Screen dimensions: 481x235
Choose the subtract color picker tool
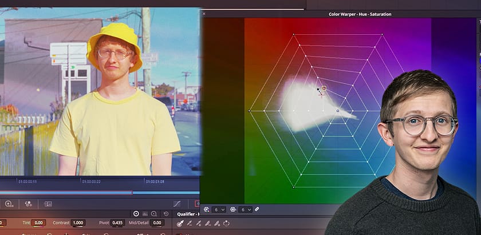click(190, 224)
